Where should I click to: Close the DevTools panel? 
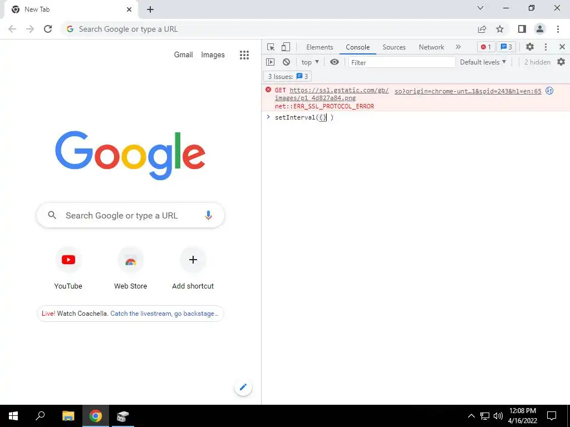tap(562, 47)
